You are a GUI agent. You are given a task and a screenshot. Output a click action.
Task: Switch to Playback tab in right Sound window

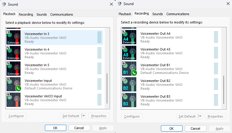[125, 14]
